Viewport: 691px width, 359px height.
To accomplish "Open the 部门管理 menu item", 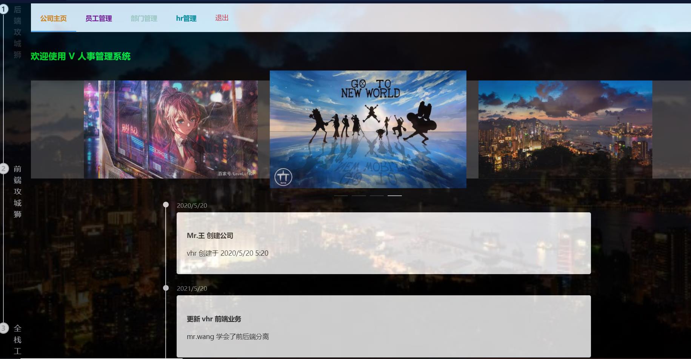I will click(144, 18).
